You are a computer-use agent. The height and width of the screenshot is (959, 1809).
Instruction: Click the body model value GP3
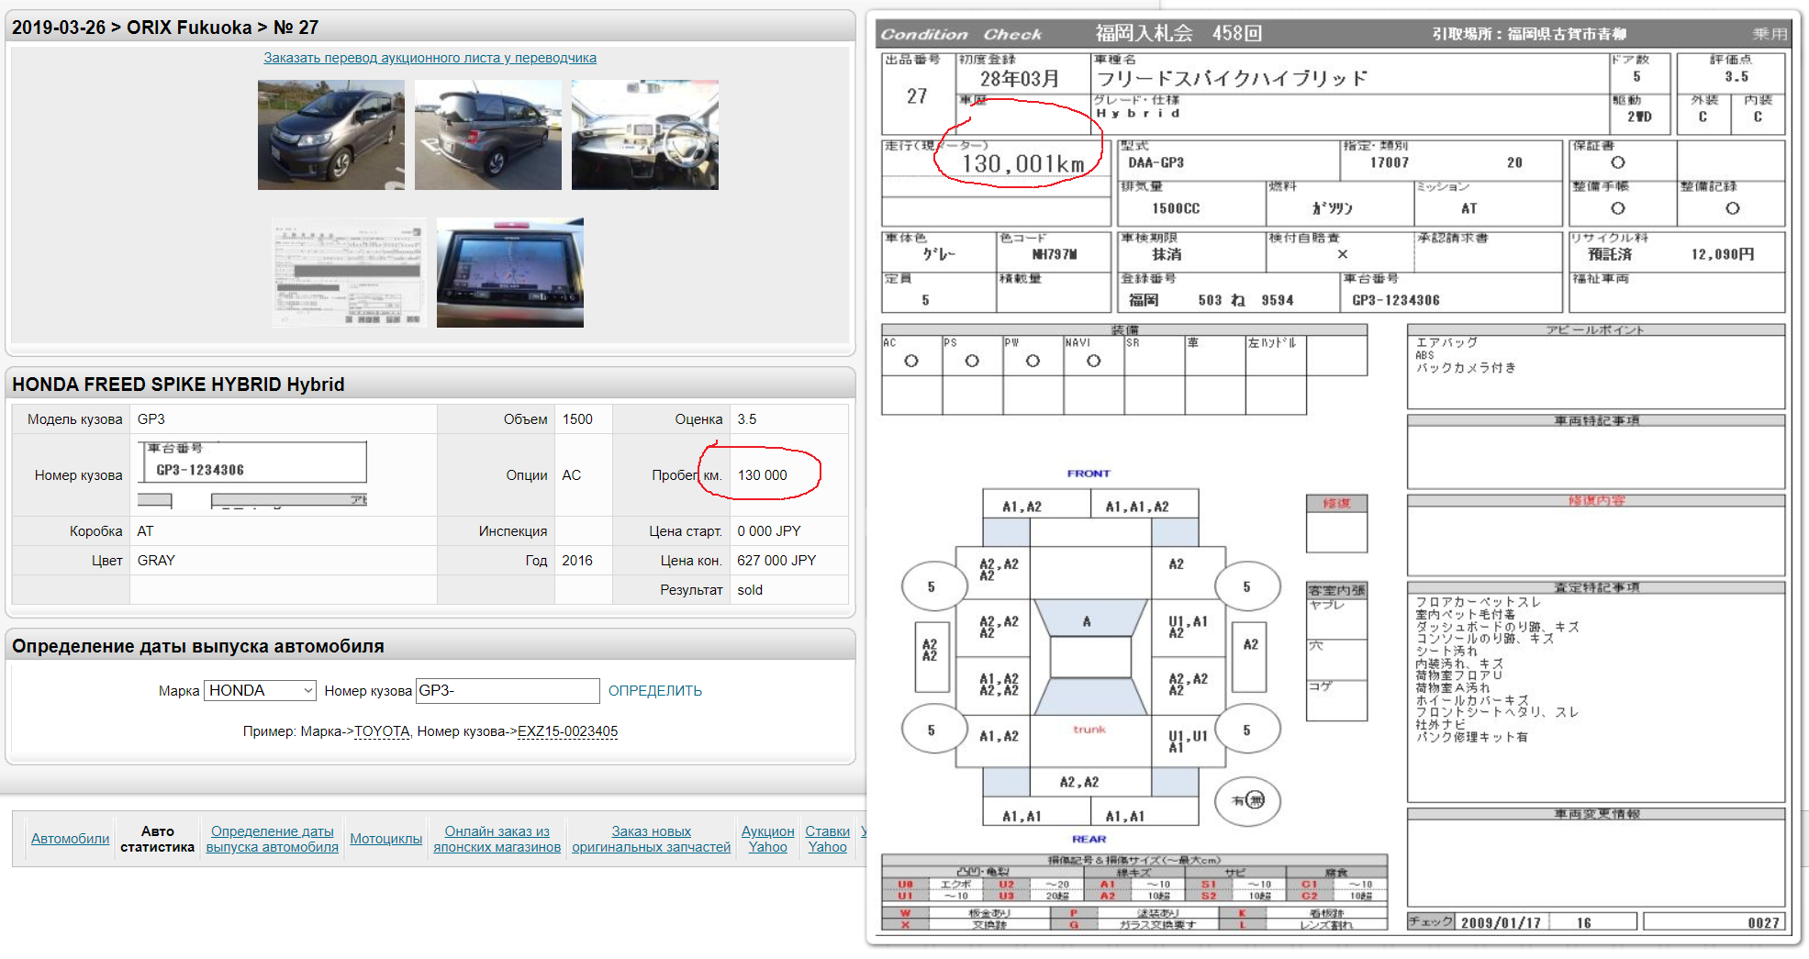[151, 419]
